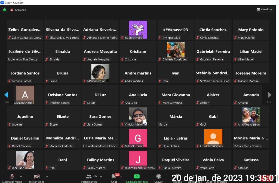
Task: Start camera with Iniciar vídeo icon
Action: pos(37,176)
